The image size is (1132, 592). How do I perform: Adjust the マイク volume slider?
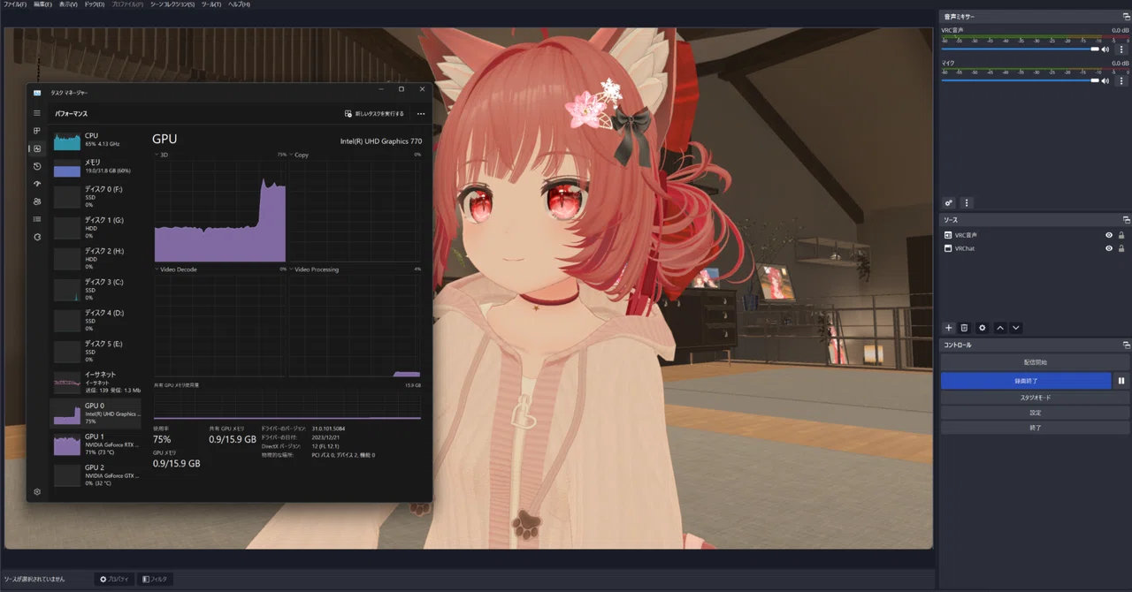1020,80
